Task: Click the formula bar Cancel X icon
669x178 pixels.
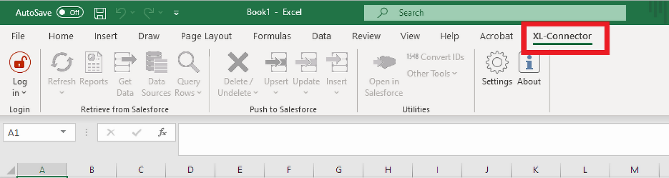Action: click(111, 132)
